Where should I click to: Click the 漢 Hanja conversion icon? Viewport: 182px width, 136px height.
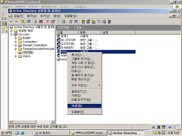158,127
